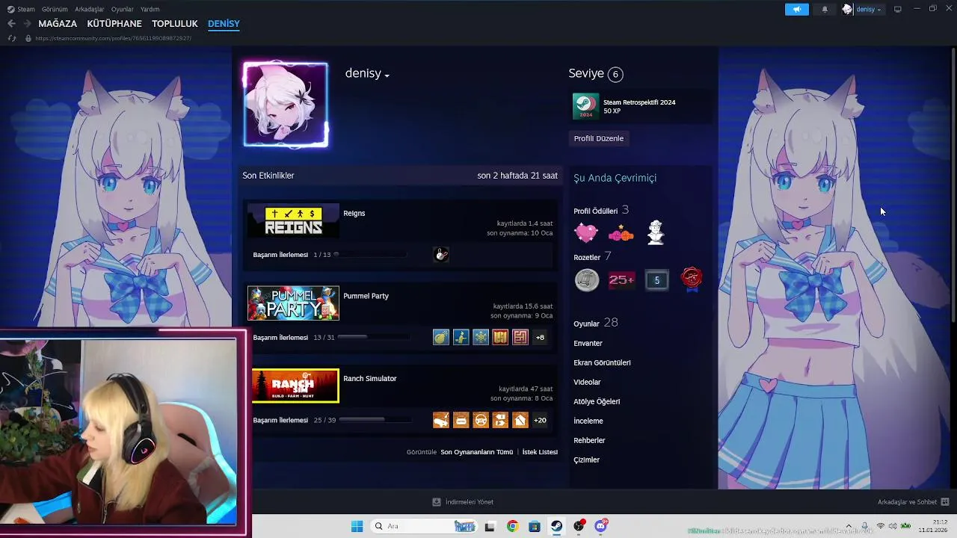Open the Arkadaşlar menu

coord(90,10)
